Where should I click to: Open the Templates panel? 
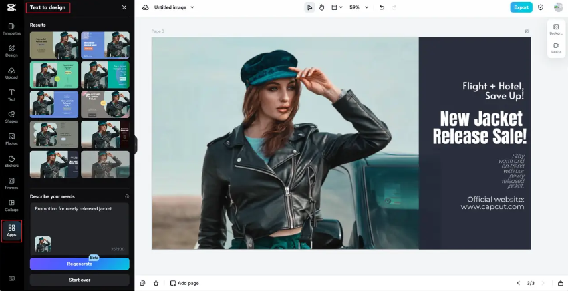[11, 29]
